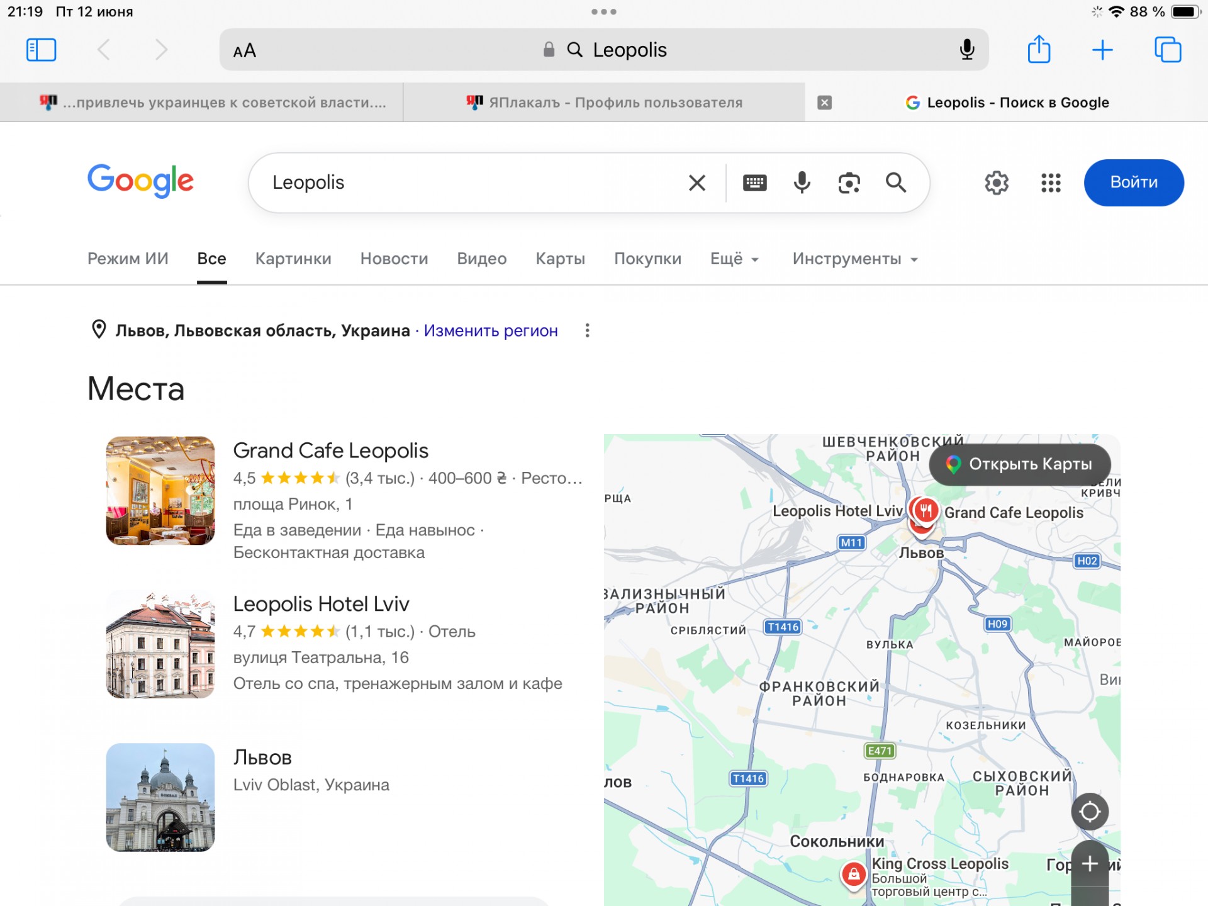Screen dimensions: 1208x906
Task: Click the location pin icon beside Львов
Action: [99, 329]
